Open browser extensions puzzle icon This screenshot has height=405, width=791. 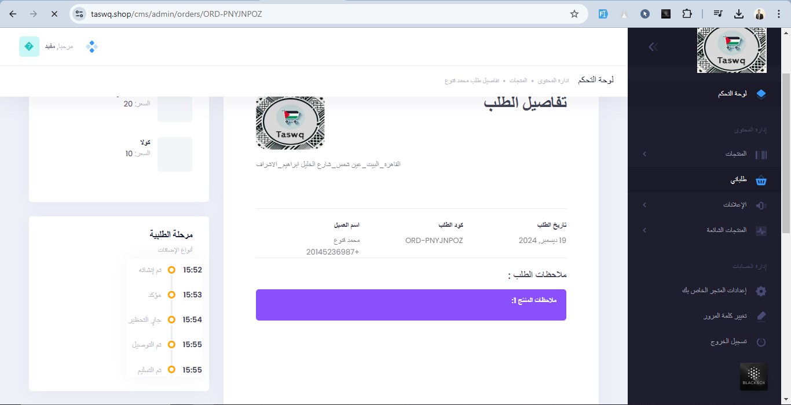click(687, 14)
